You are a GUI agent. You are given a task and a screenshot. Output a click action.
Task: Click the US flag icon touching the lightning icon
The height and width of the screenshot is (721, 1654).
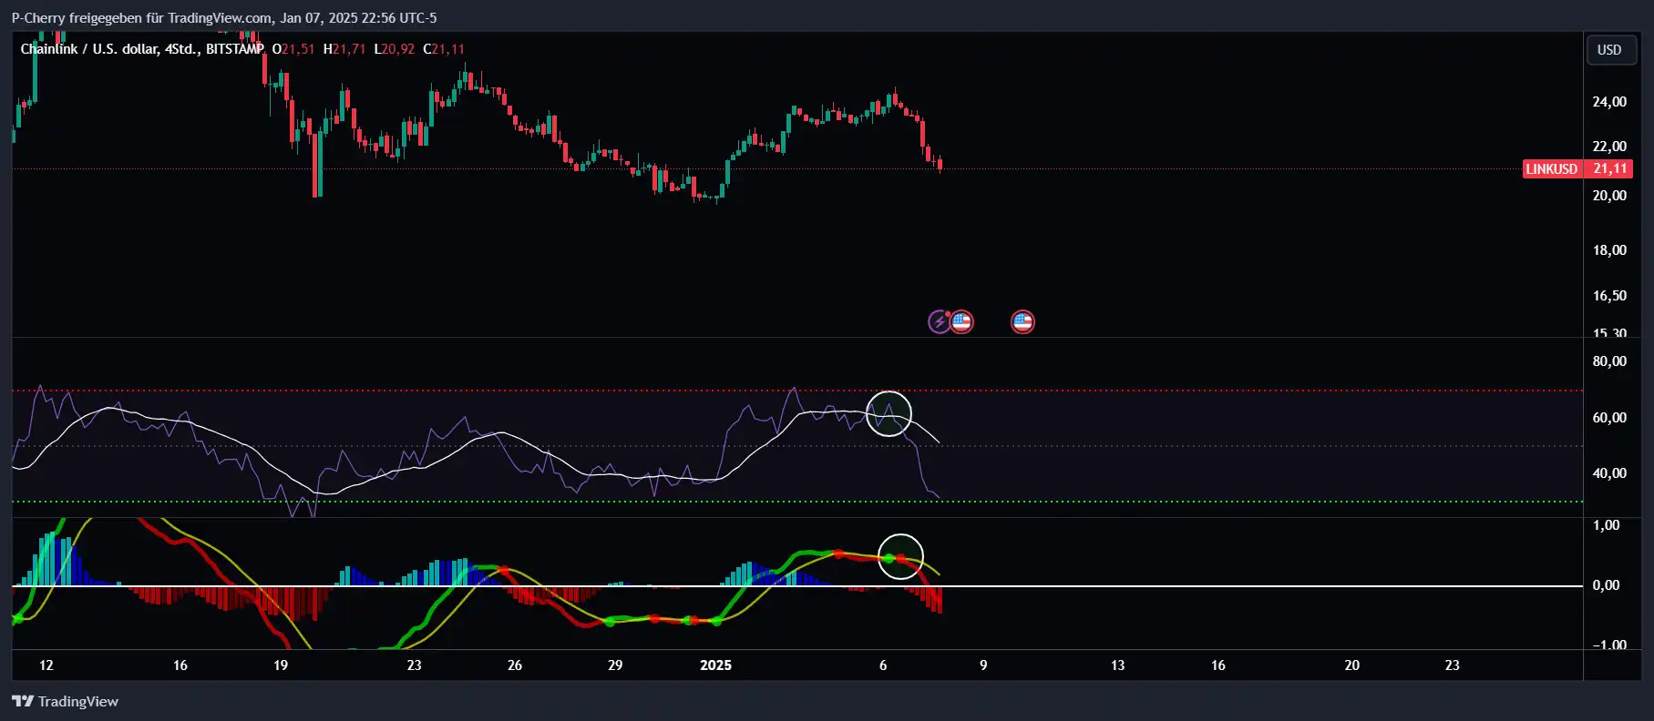[x=961, y=321]
